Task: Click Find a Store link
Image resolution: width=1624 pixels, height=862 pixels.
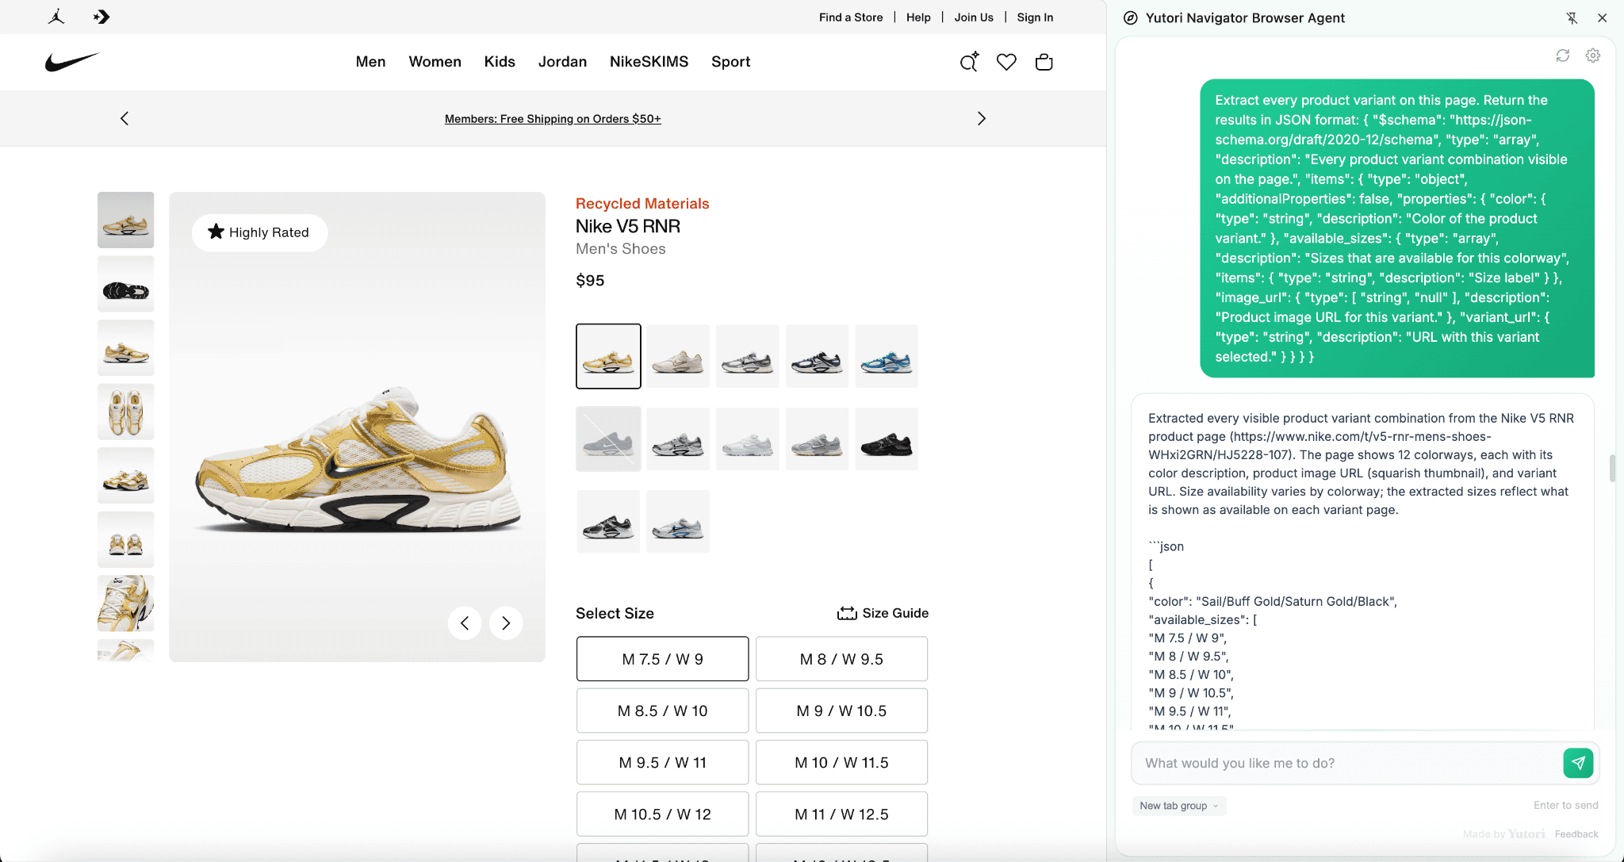Action: [851, 17]
